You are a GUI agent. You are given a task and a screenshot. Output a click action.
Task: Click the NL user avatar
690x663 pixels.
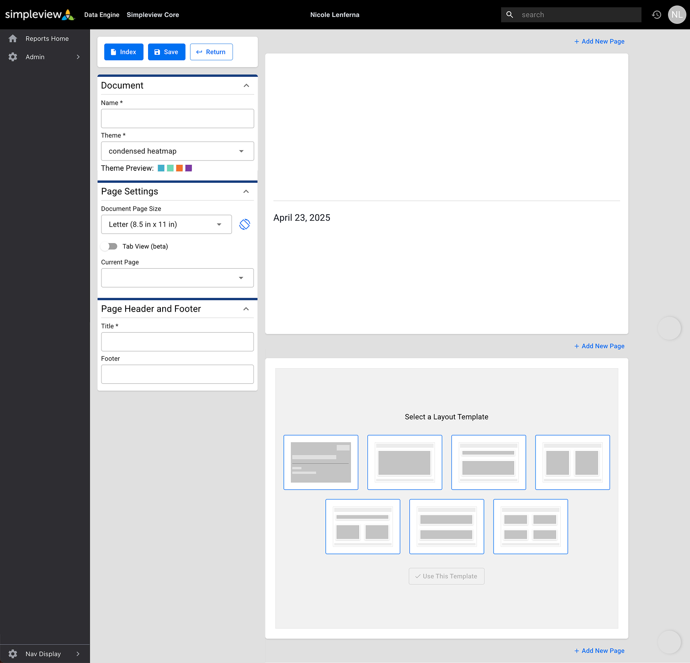coord(677,15)
